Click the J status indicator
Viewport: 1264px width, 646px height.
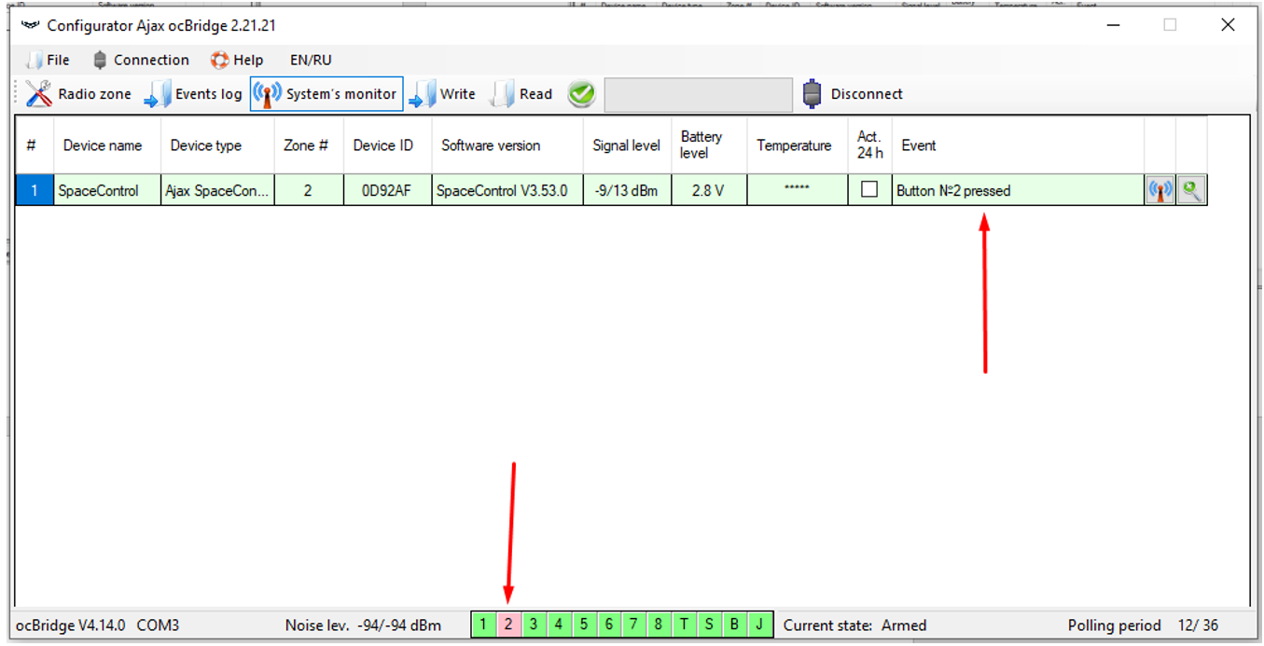coord(759,625)
